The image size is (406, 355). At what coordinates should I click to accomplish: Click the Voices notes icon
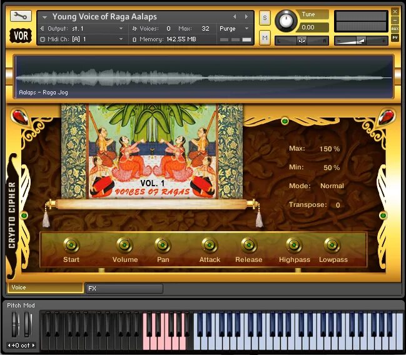(134, 29)
